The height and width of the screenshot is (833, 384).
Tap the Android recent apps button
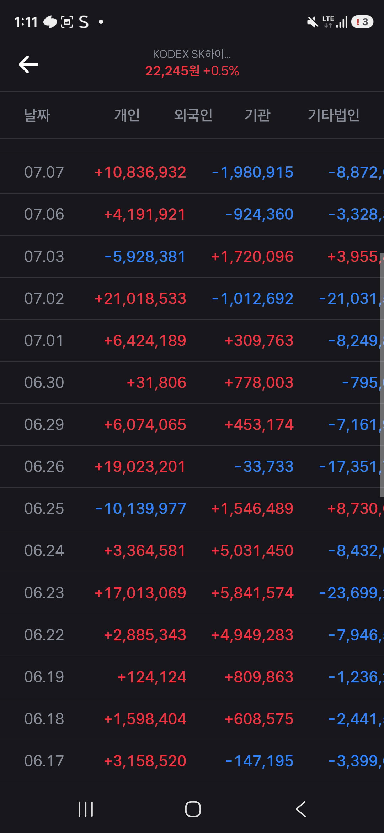tap(86, 809)
